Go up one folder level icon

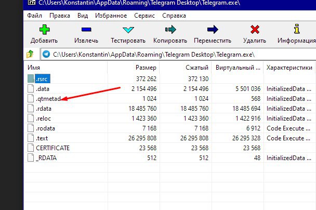(30, 54)
